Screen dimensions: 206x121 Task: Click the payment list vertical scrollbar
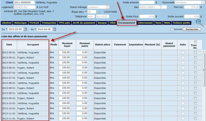tap(204, 81)
